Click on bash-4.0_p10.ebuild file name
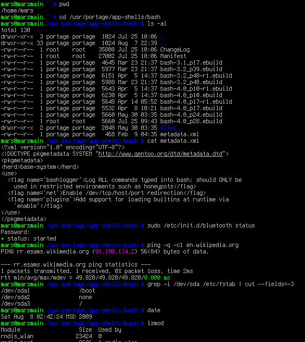 tap(191, 96)
